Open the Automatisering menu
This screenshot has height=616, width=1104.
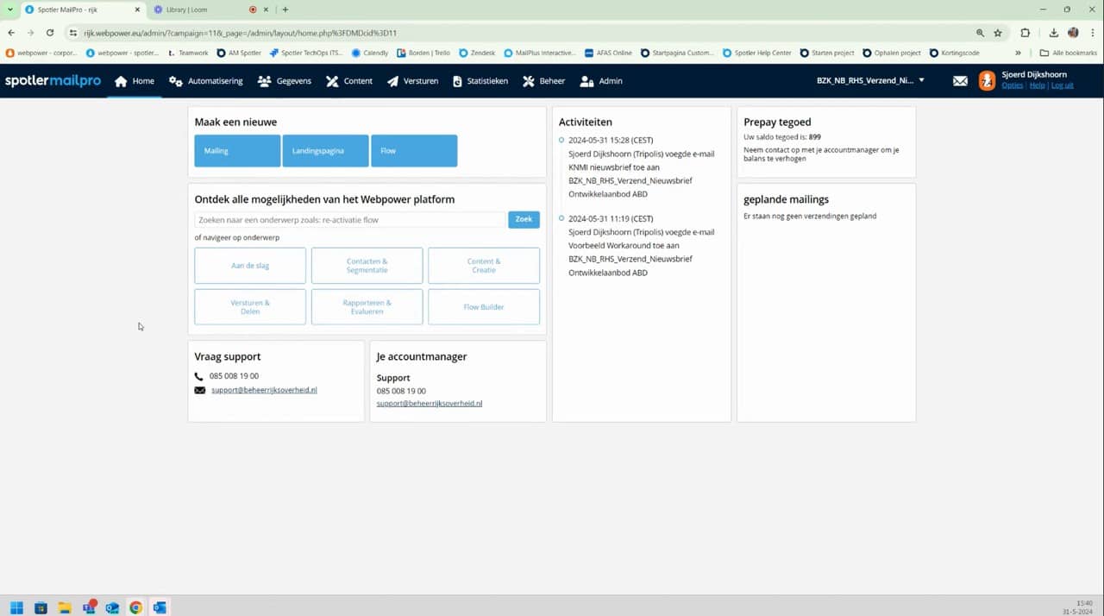[206, 81]
